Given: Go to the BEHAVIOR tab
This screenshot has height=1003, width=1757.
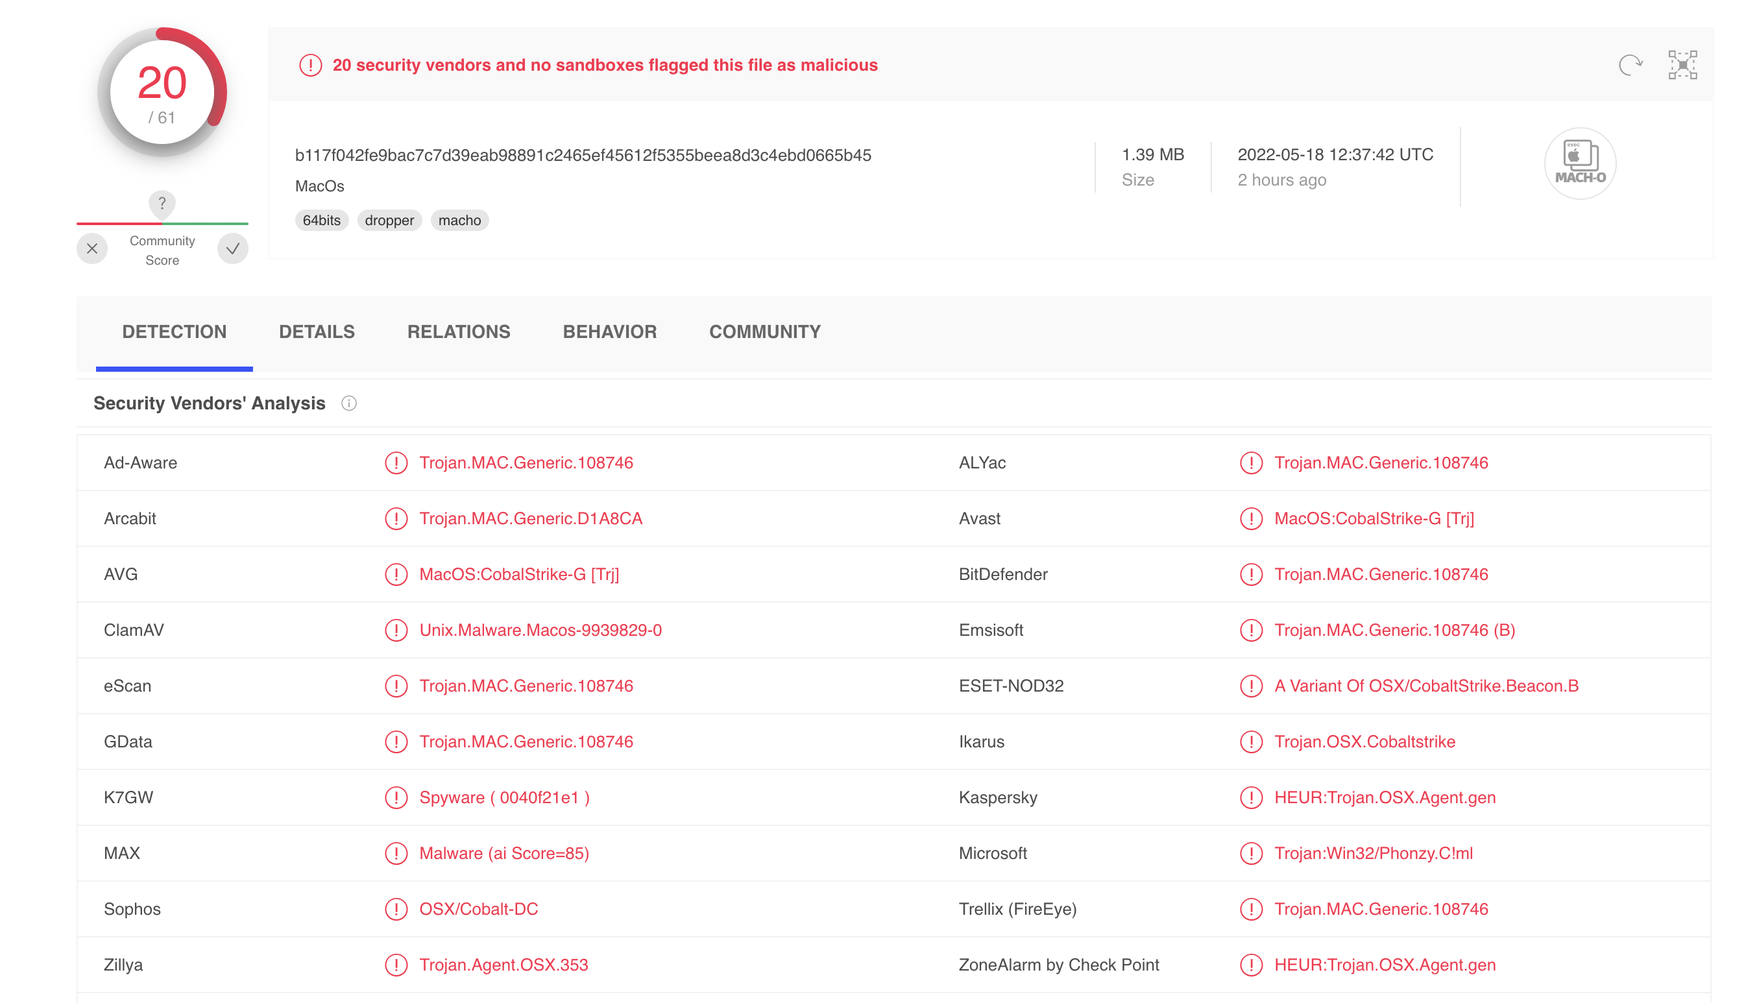Looking at the screenshot, I should pos(609,332).
